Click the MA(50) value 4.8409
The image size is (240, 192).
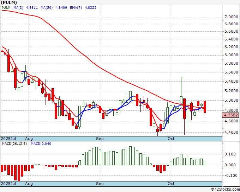(x=61, y=8)
